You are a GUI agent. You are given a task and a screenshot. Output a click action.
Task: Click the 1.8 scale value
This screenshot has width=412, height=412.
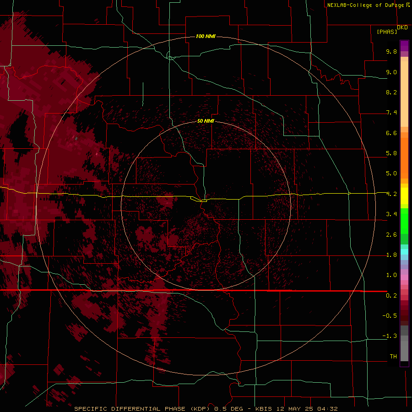coord(391,255)
